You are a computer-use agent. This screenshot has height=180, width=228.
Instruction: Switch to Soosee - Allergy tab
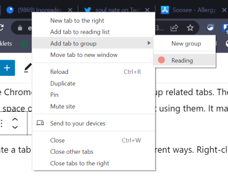pyautogui.click(x=194, y=10)
